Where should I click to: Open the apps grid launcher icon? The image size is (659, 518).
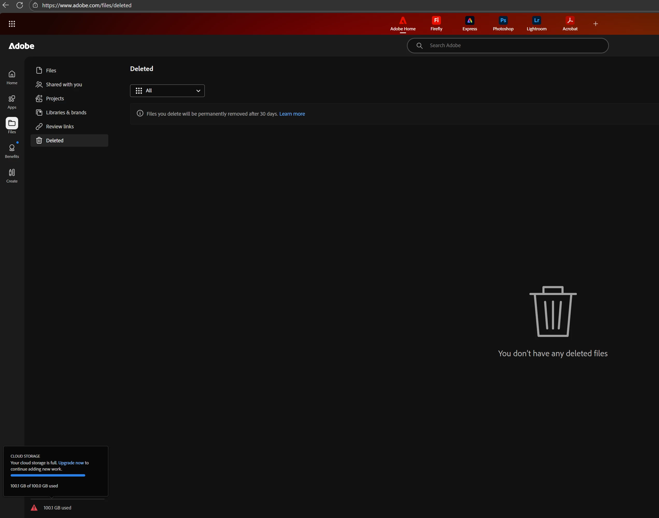(x=12, y=24)
